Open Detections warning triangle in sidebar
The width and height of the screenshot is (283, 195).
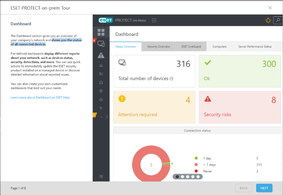point(101,55)
